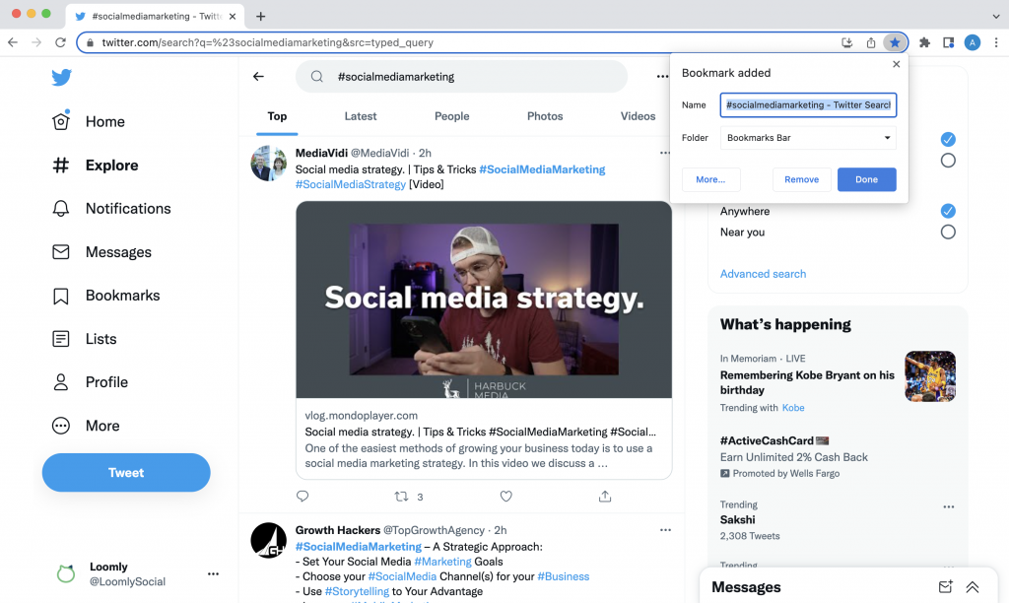Click Done to save the bookmark
This screenshot has width=1009, height=603.
click(866, 179)
